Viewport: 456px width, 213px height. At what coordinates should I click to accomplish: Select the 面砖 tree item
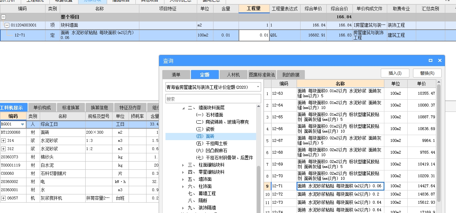click(x=205, y=137)
